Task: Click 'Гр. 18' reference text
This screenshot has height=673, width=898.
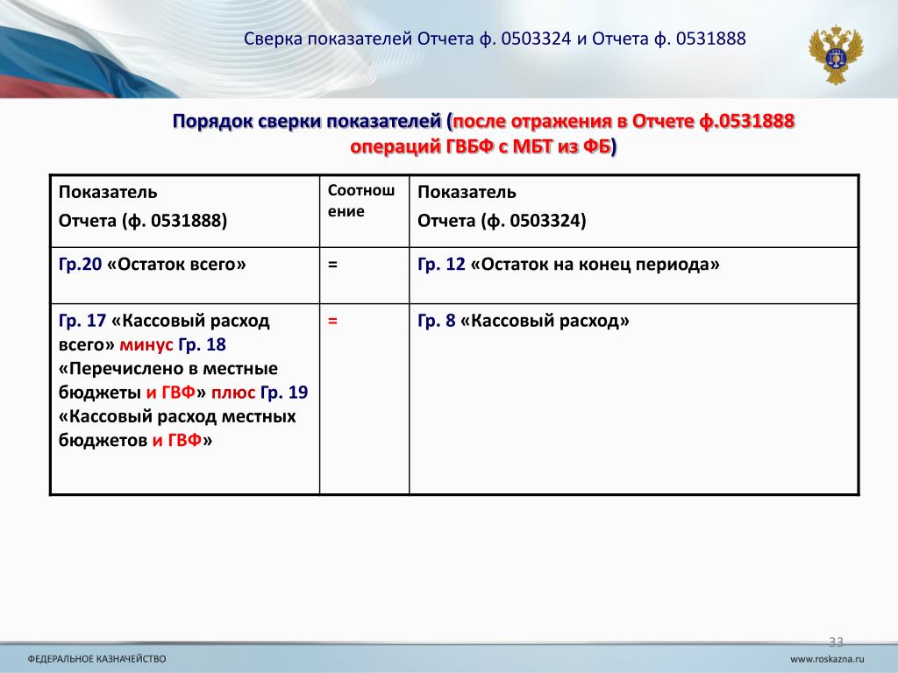Action: 203,344
